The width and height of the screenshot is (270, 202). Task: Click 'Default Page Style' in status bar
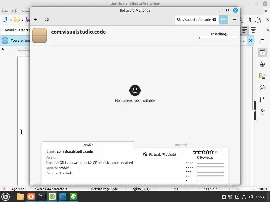104,189
